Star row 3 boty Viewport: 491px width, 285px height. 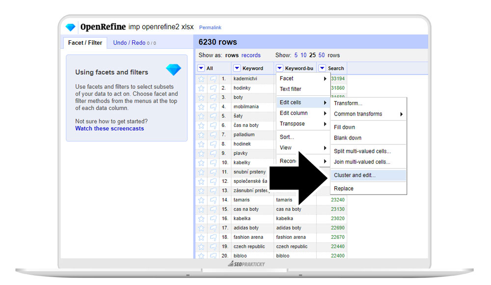coord(201,97)
